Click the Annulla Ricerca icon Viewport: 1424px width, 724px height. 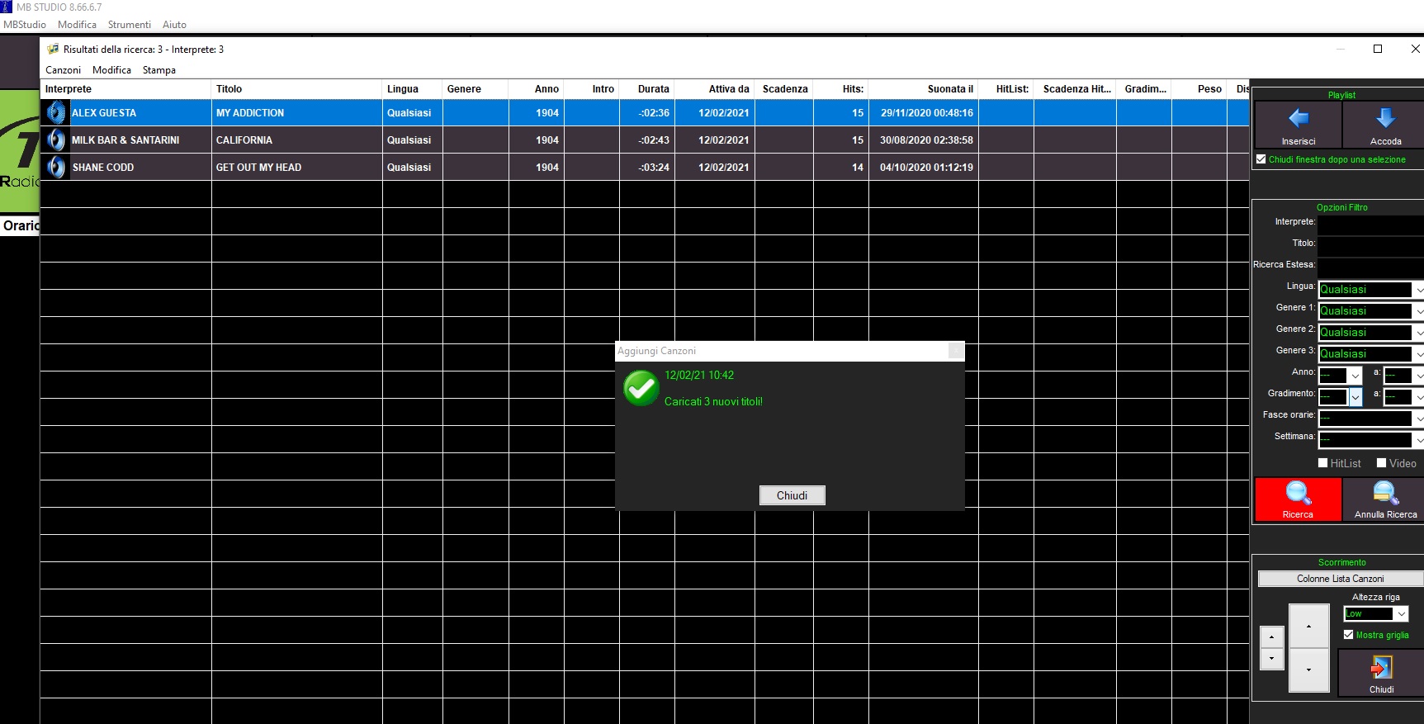(x=1385, y=494)
